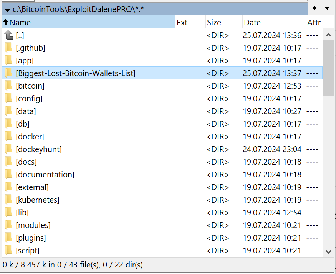Screen dimensions: 336x274
Task: Click the docs folder icon
Action: pyautogui.click(x=8, y=162)
